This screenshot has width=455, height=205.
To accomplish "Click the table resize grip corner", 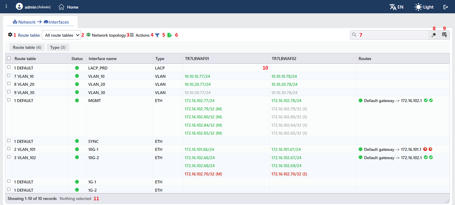I will pos(447,201).
